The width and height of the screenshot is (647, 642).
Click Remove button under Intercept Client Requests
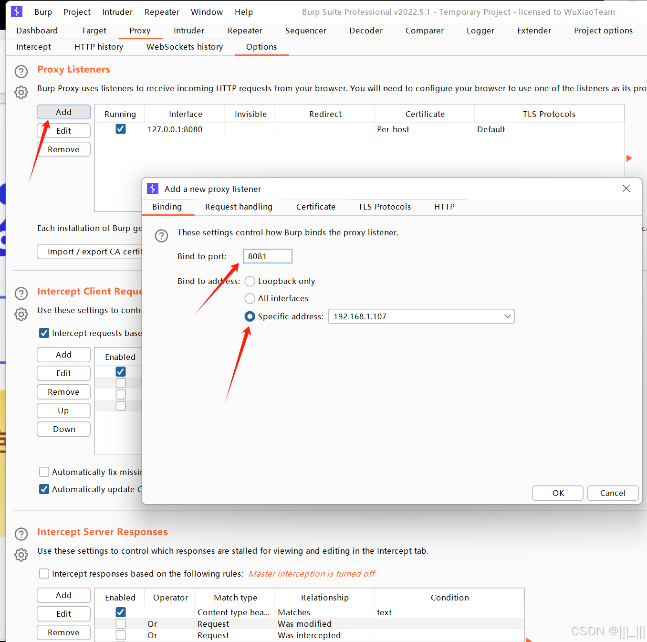(63, 392)
